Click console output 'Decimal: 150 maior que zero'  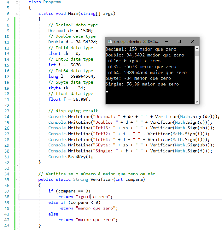[x=141, y=49]
